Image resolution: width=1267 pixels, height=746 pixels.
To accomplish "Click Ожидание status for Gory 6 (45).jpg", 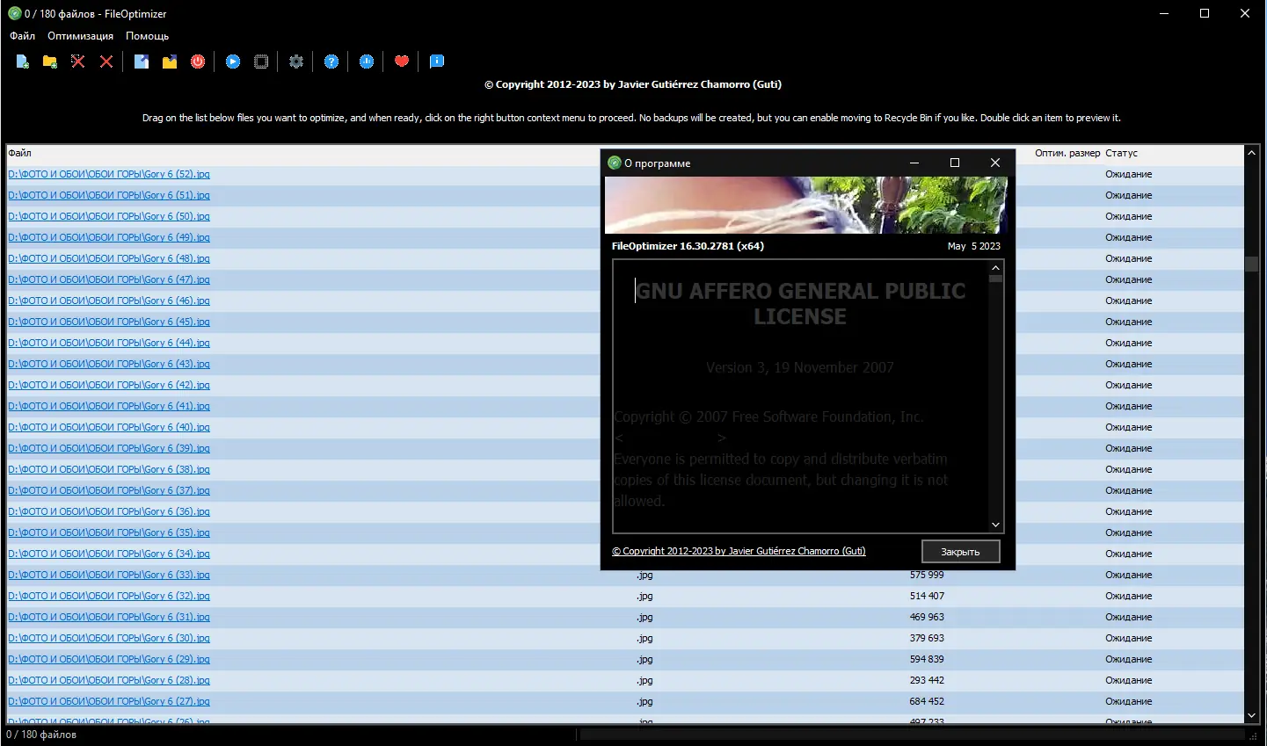I will pos(1128,322).
